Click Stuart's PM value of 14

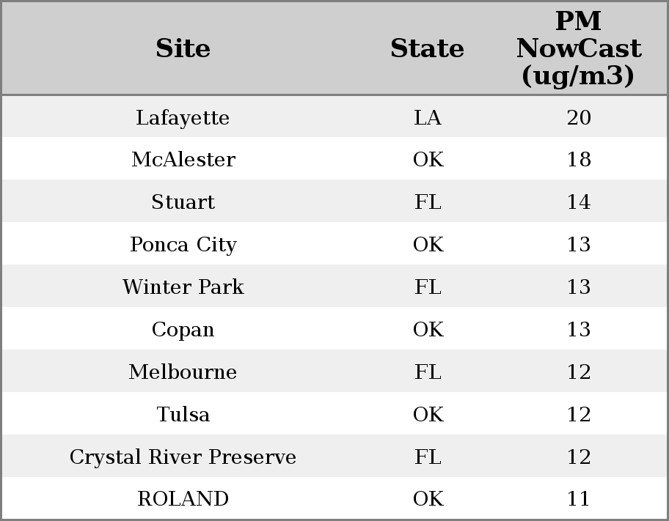tap(578, 202)
